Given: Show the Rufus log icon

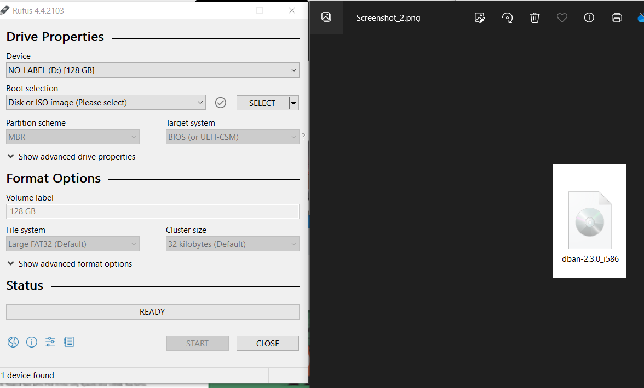Looking at the screenshot, I should pyautogui.click(x=69, y=342).
